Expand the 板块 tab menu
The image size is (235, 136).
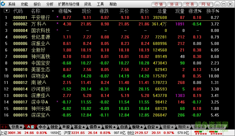(x=137, y=127)
